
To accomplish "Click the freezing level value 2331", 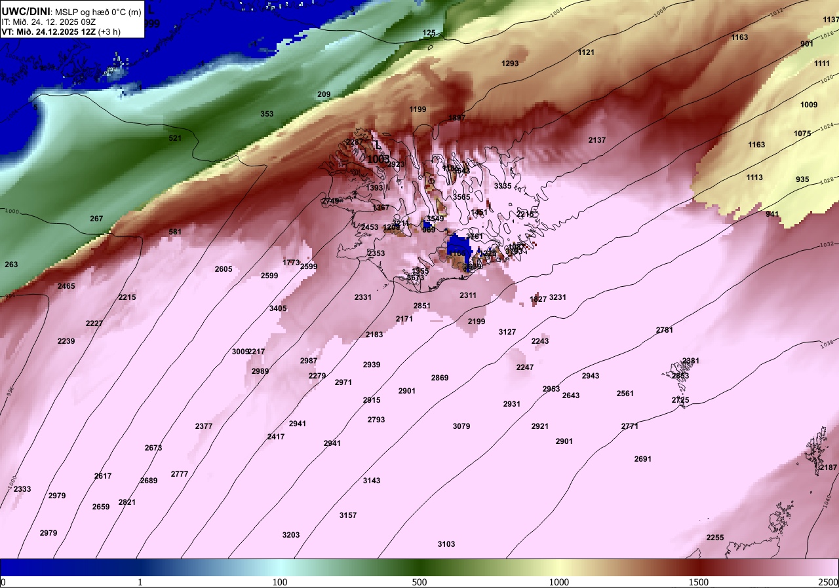I will [363, 297].
